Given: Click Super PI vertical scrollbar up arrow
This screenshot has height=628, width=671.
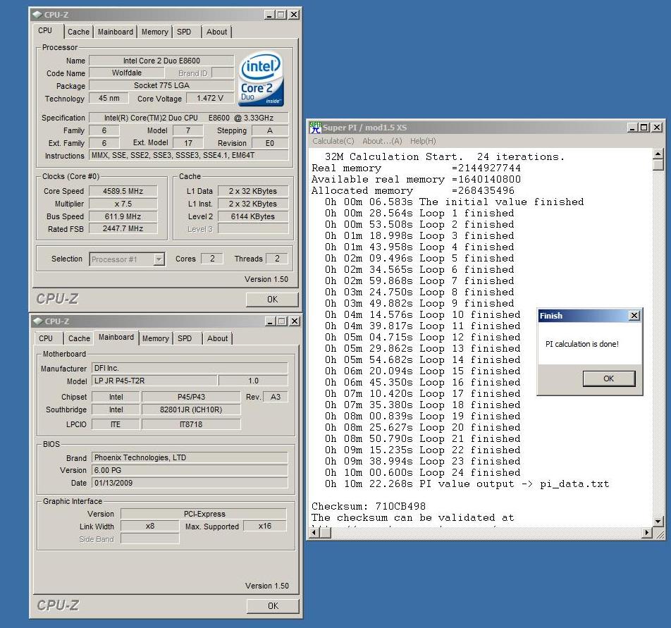Looking at the screenshot, I should click(658, 153).
